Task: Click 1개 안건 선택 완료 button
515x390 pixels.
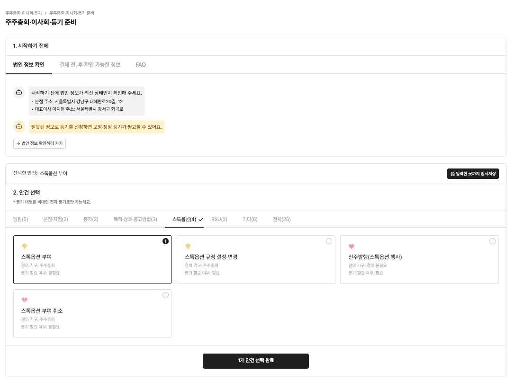Action: (x=255, y=361)
